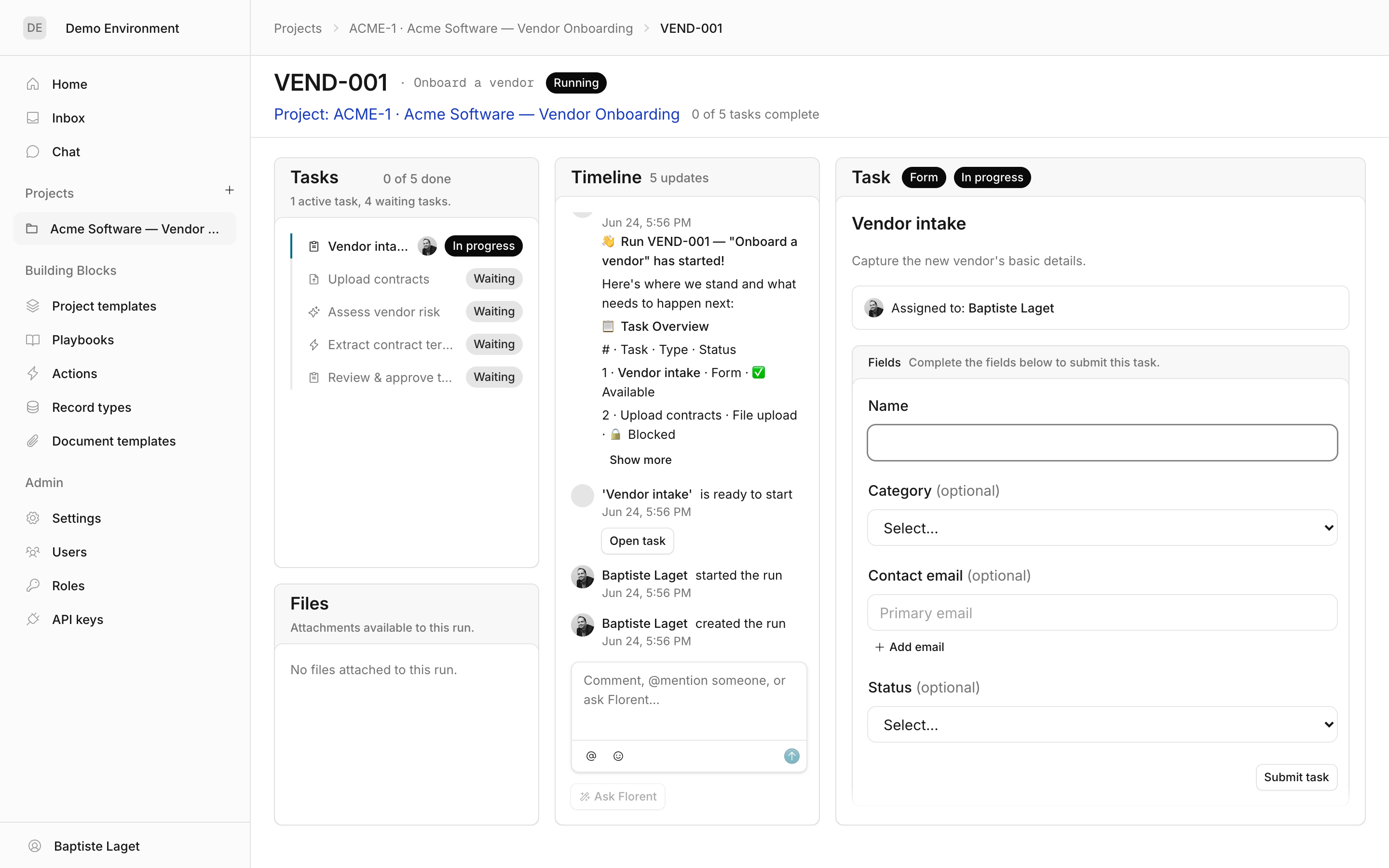Click 'Baptiste Laget created the run' entry
Screen dimensions: 1389x868
click(x=689, y=632)
